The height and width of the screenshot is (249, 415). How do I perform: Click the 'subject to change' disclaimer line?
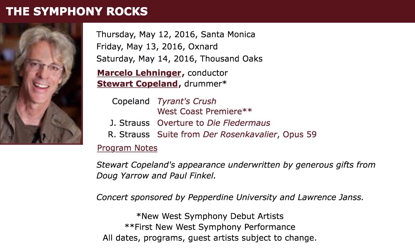coord(209,238)
